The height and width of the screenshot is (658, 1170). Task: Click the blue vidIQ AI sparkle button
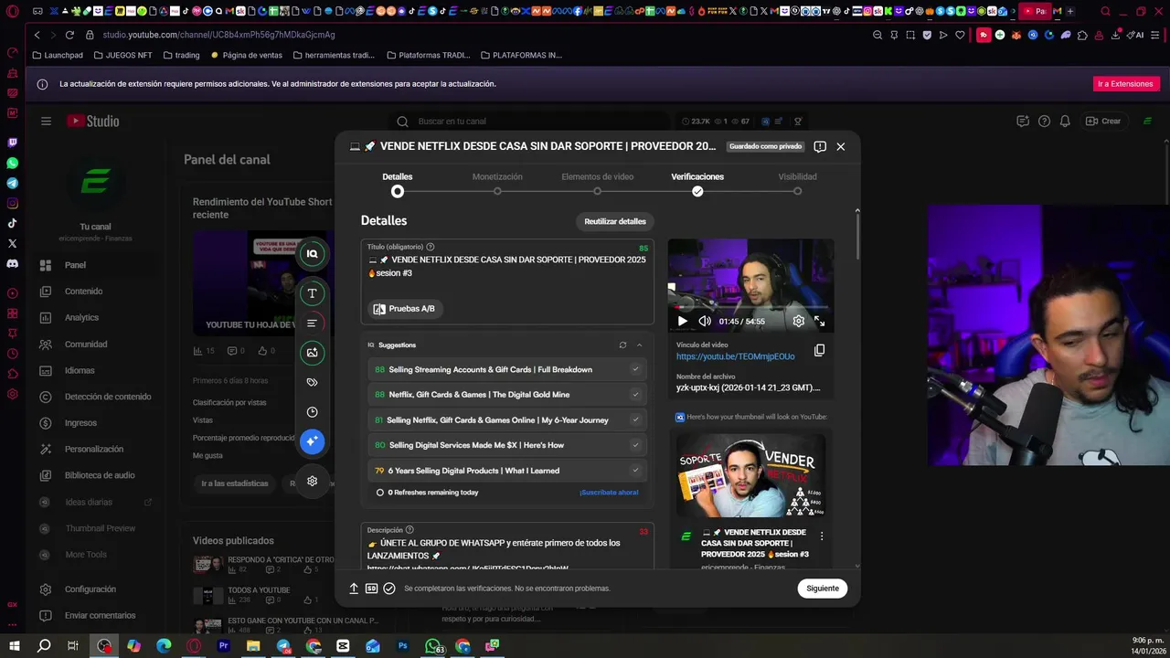pos(312,441)
